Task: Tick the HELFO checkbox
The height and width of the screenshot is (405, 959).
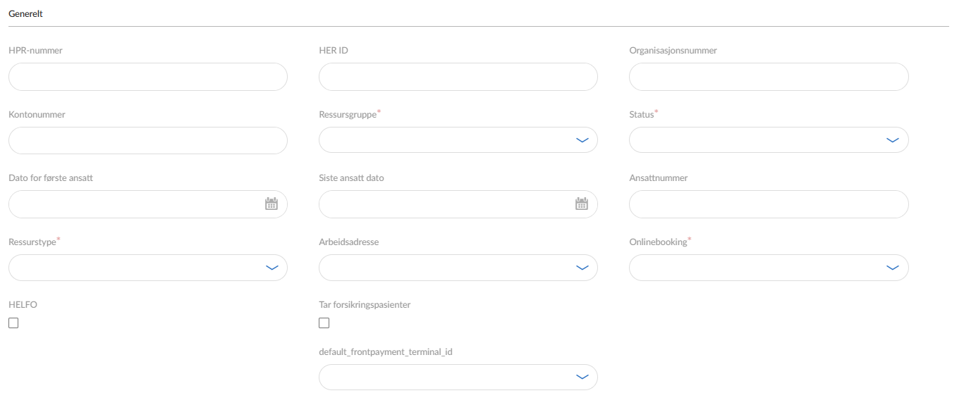Action: pyautogui.click(x=13, y=323)
